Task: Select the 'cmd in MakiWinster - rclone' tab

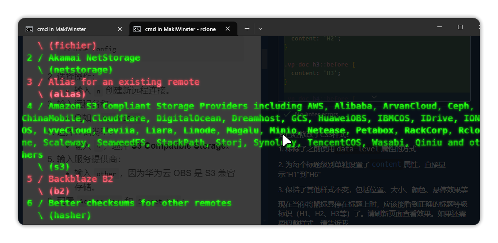Action: point(183,29)
